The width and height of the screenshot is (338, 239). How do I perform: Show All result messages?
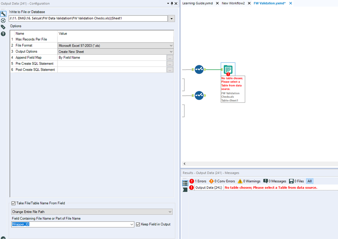click(x=310, y=181)
